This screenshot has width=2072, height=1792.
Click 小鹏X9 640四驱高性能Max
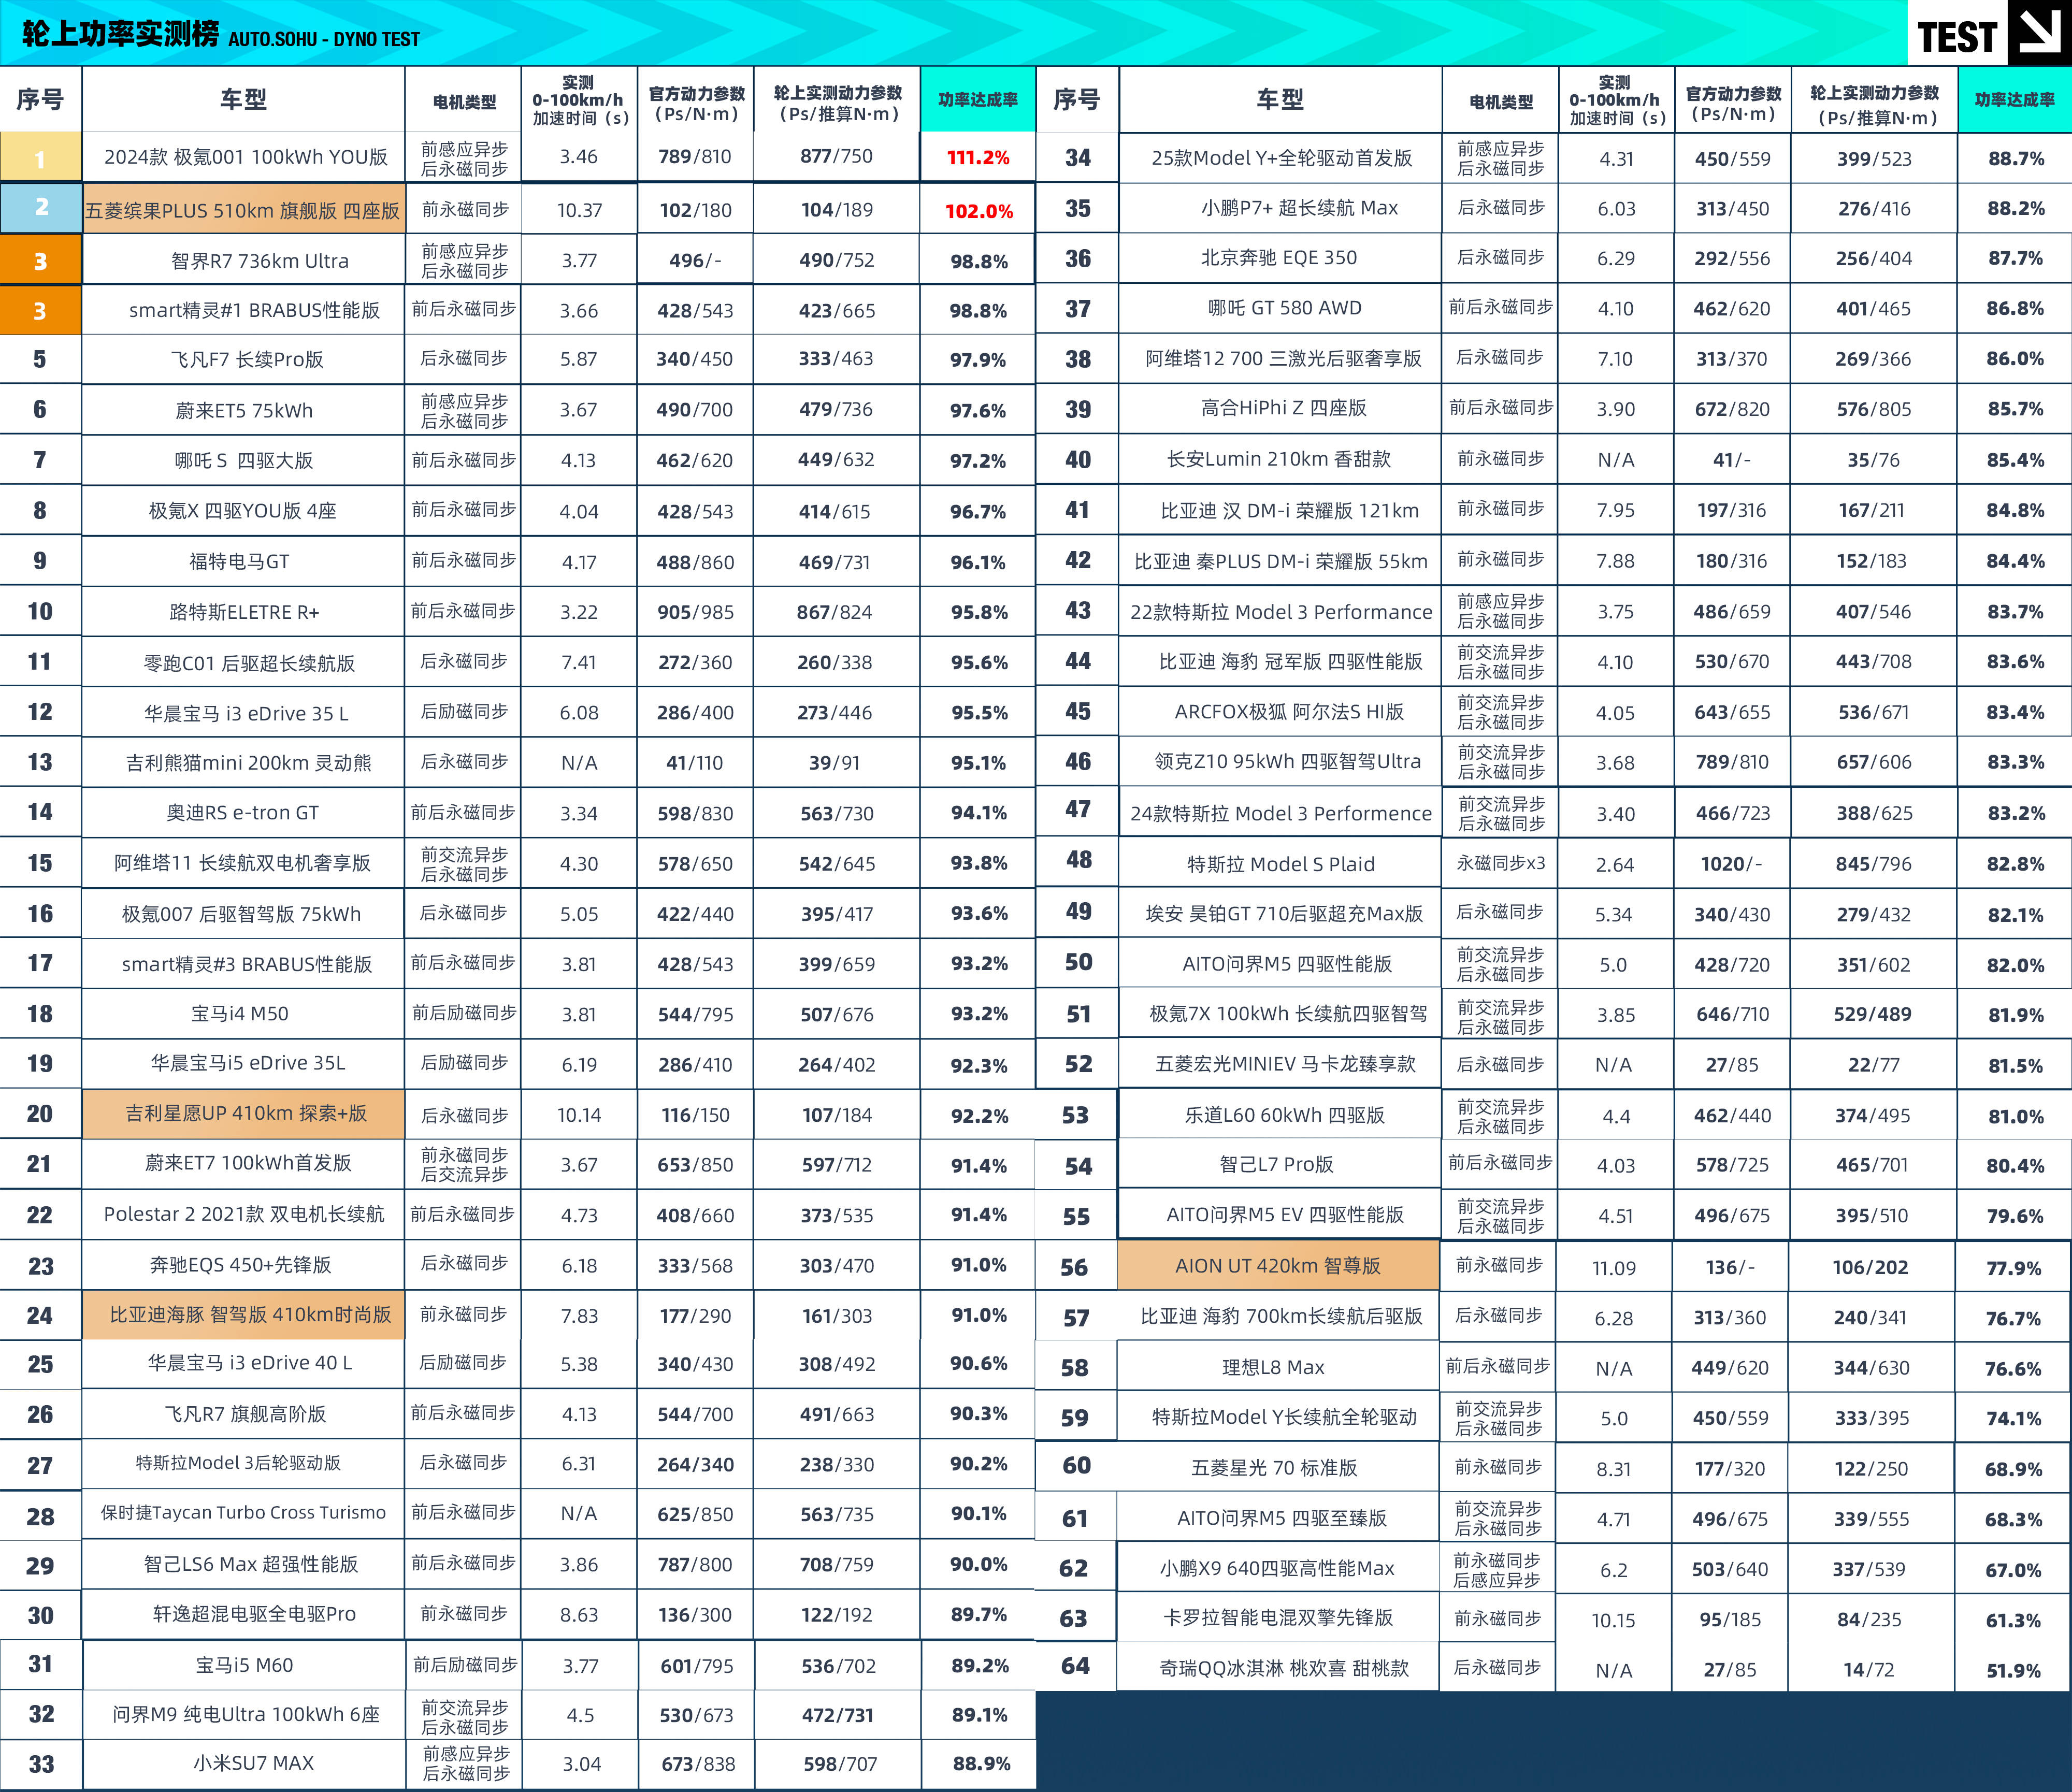point(1277,1568)
